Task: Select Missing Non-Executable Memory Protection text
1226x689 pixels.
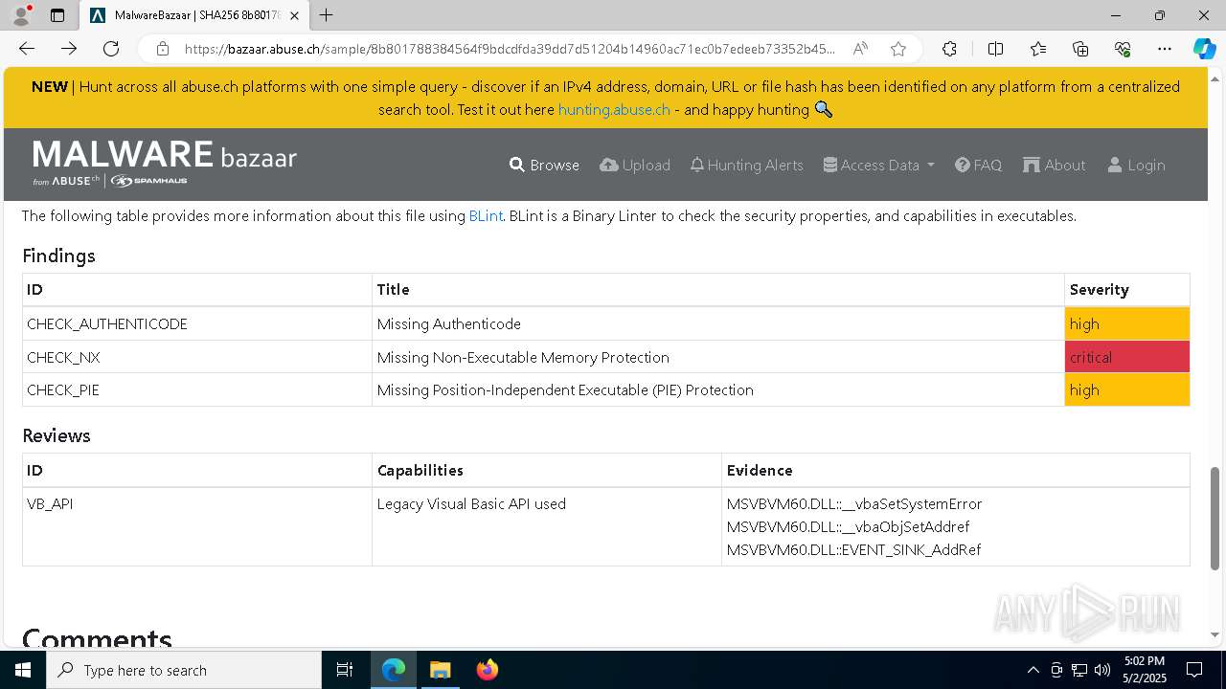Action: tap(523, 357)
